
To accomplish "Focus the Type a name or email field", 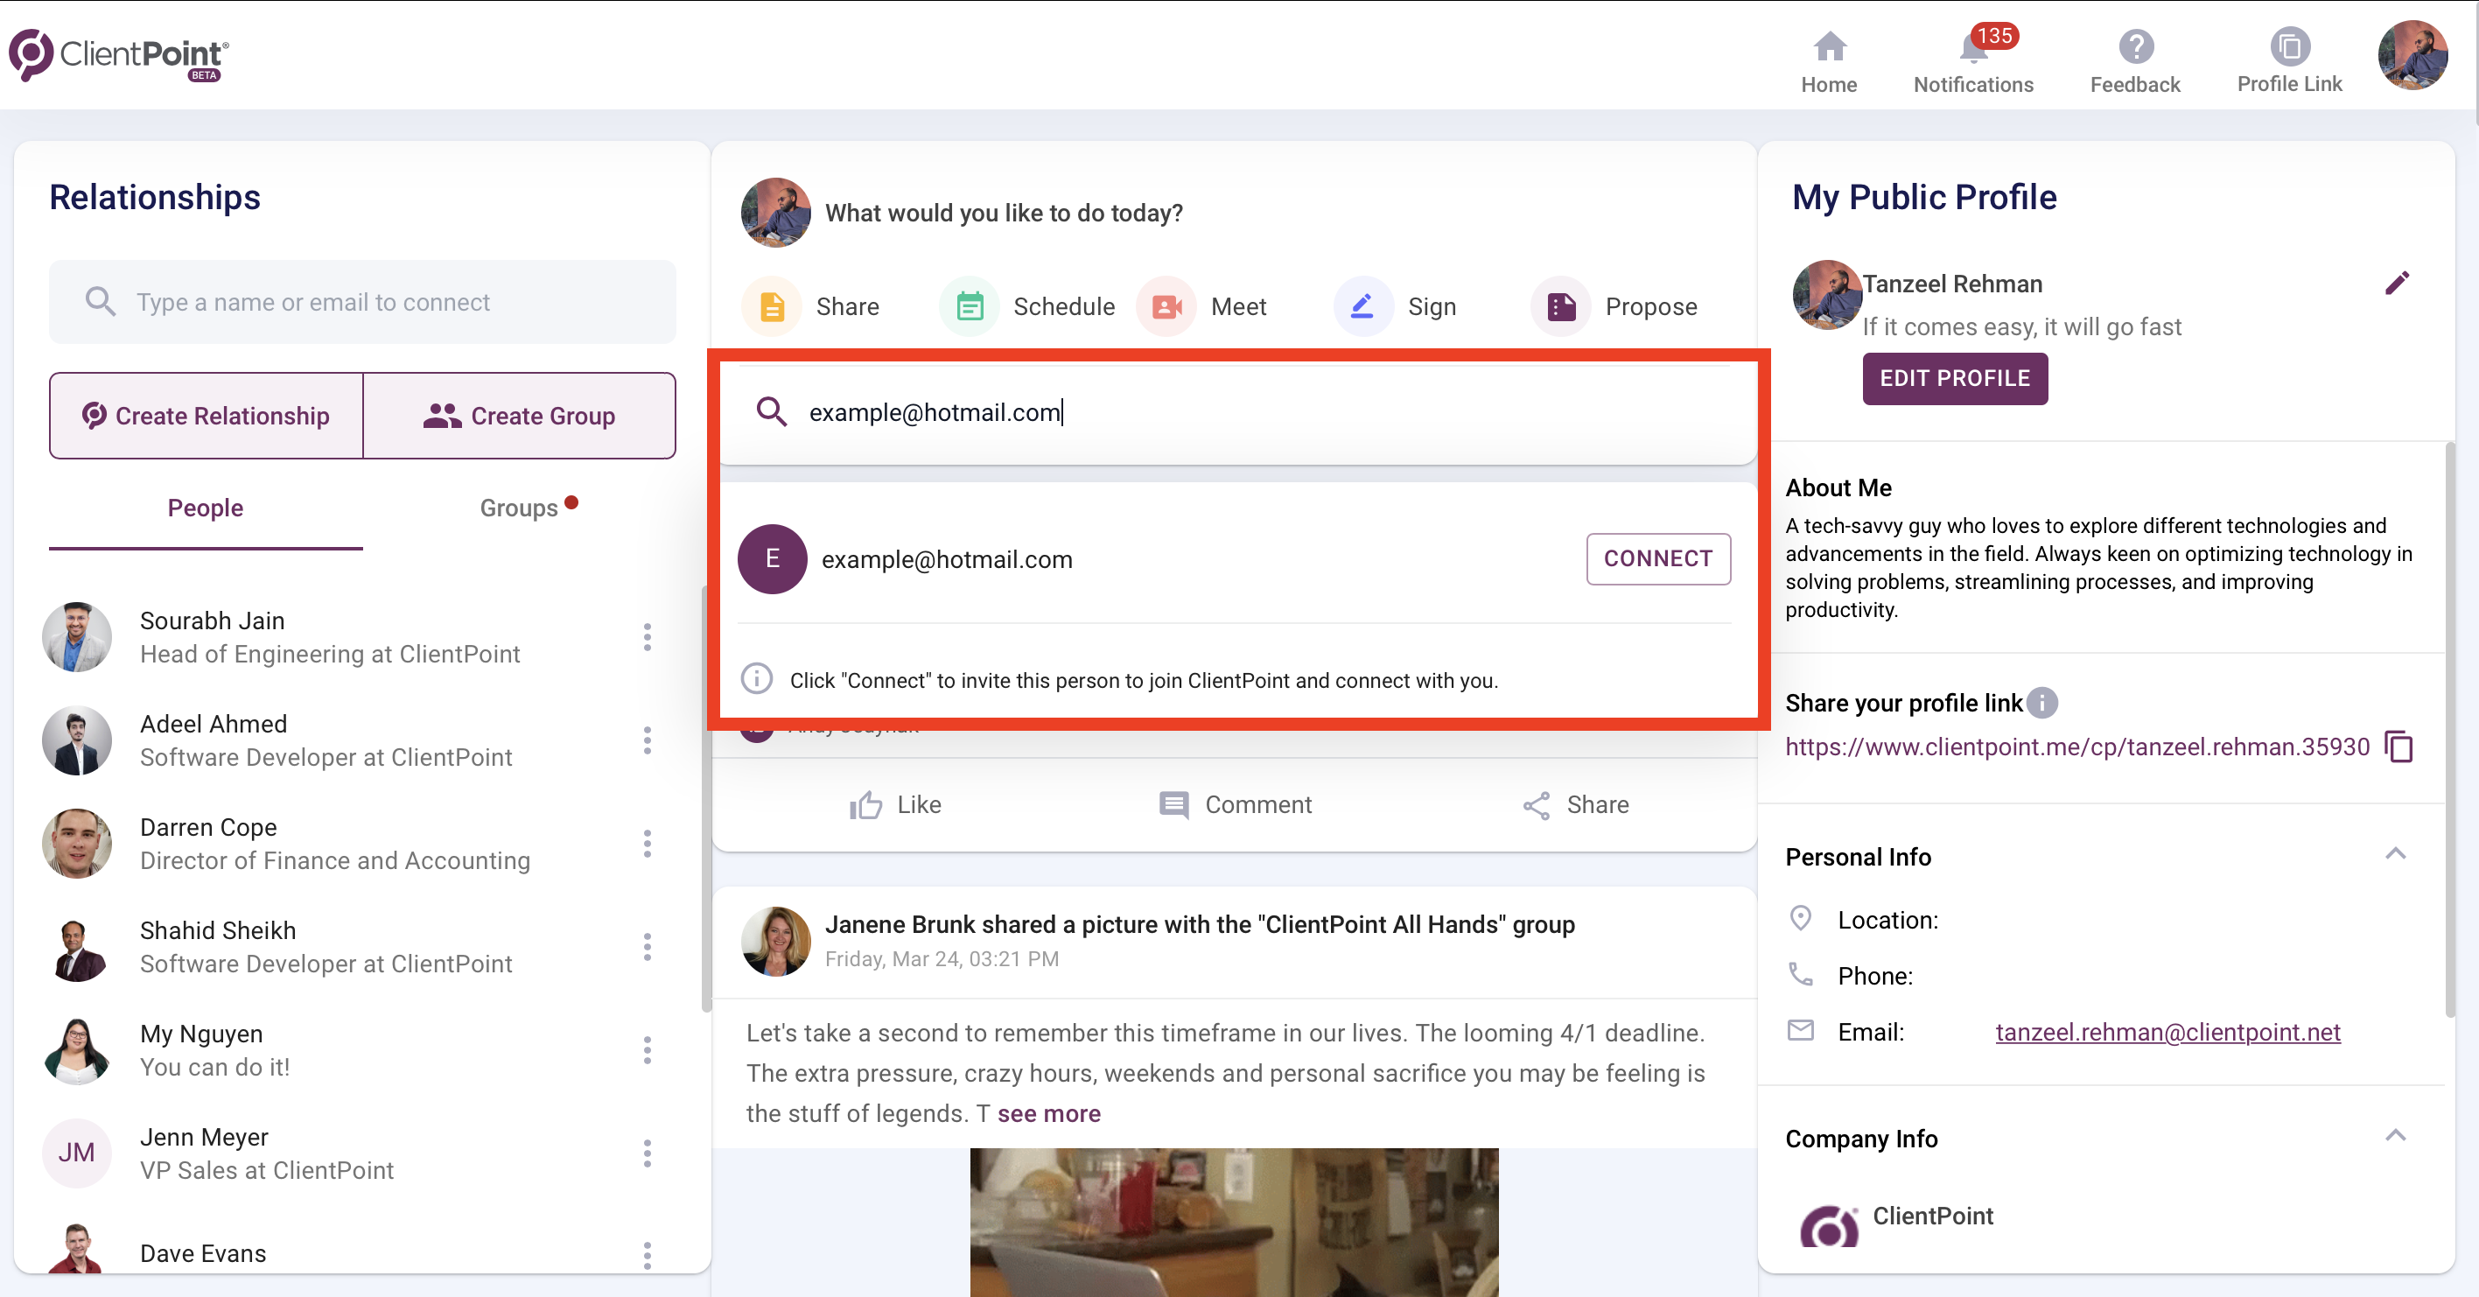I will point(363,302).
